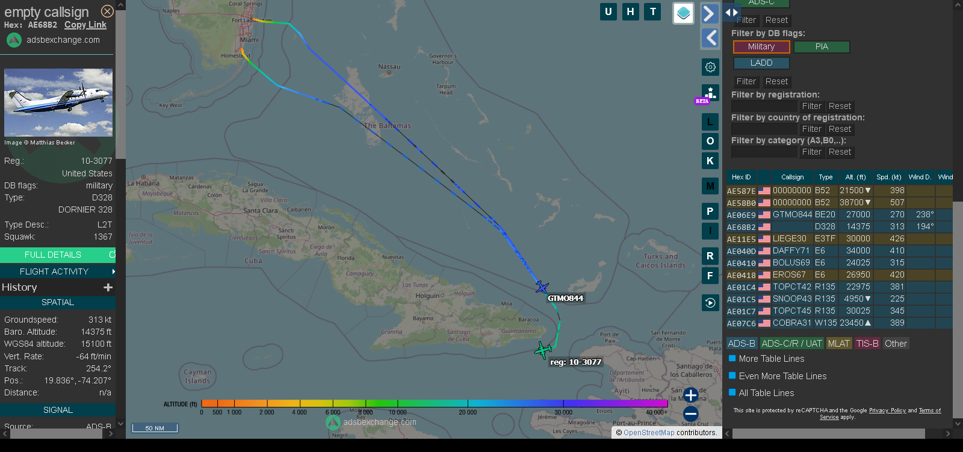This screenshot has width=963, height=452.
Task: Select table row AE587E B52
Action: (x=839, y=191)
